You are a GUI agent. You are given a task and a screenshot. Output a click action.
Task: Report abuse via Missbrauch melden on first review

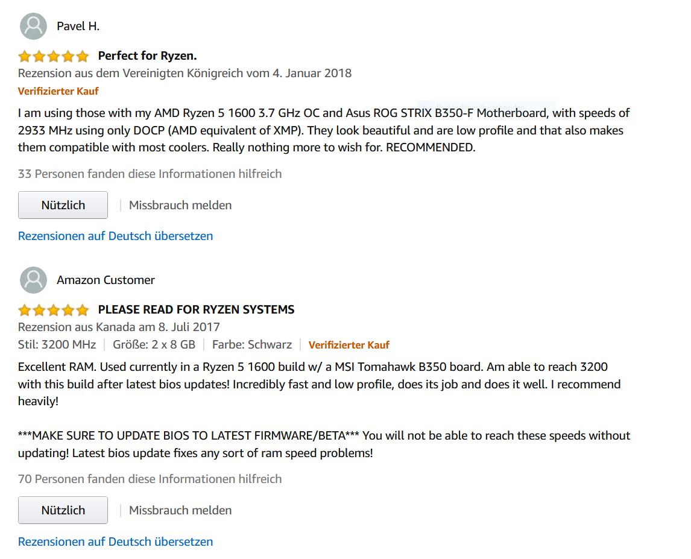(x=180, y=205)
